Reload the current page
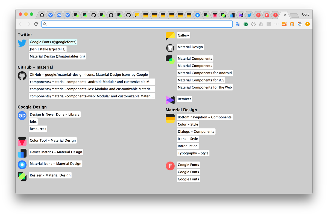 (x=36, y=24)
